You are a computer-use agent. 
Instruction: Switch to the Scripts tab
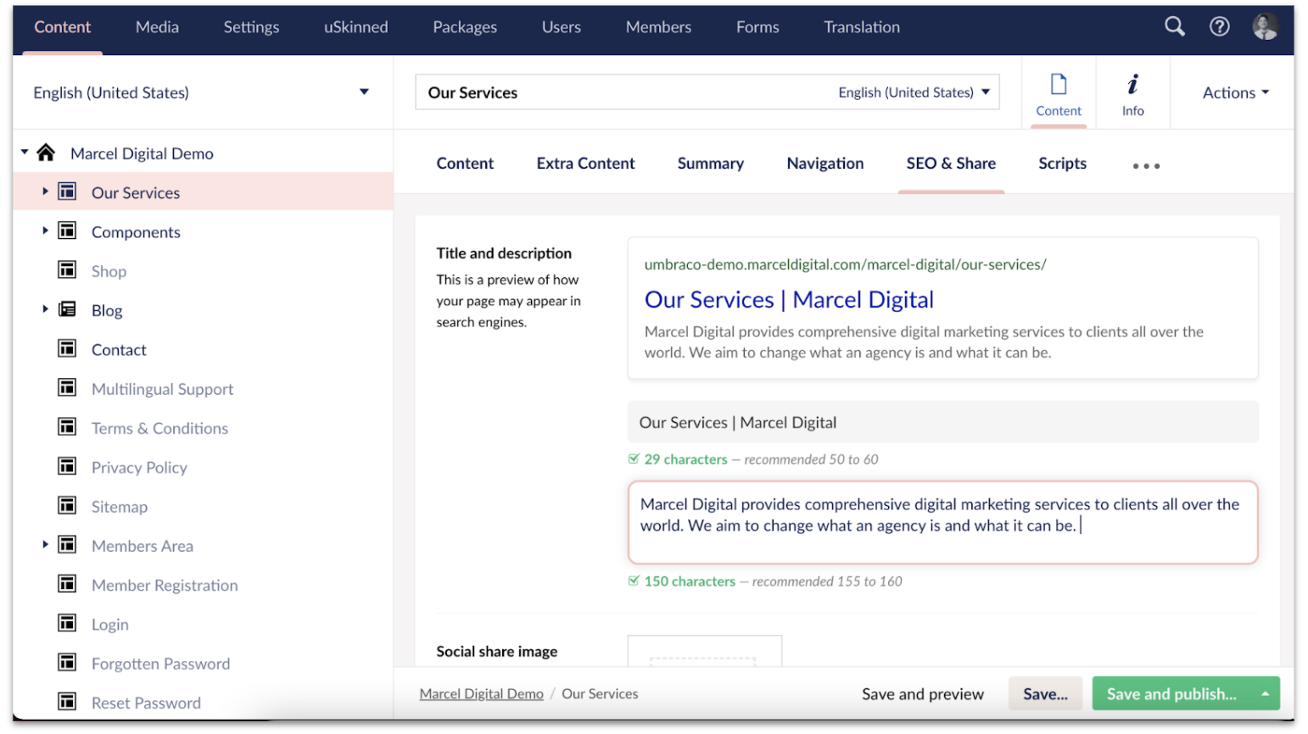pos(1062,164)
